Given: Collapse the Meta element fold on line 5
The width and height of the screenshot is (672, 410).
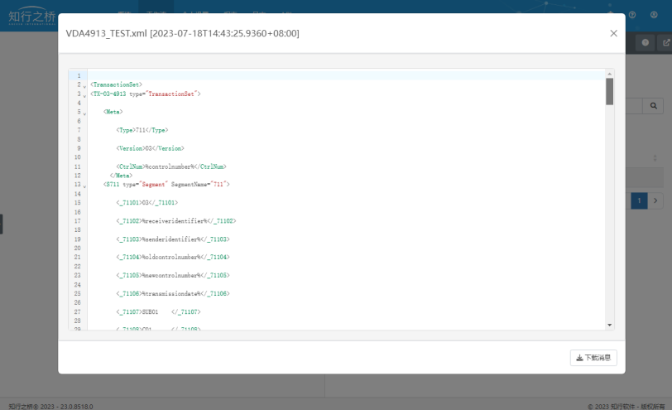Looking at the screenshot, I should (x=84, y=112).
